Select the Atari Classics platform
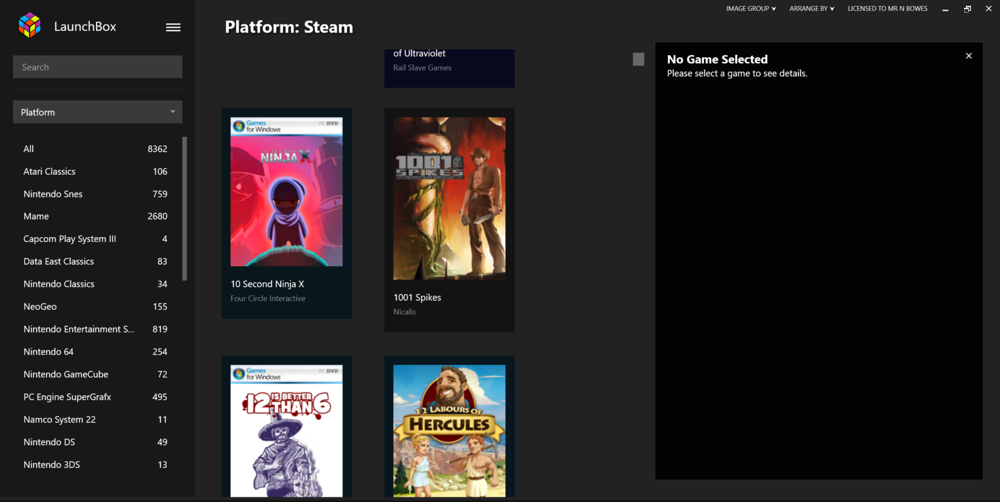Screen dimensions: 1000x502 pyautogui.click(x=95, y=172)
